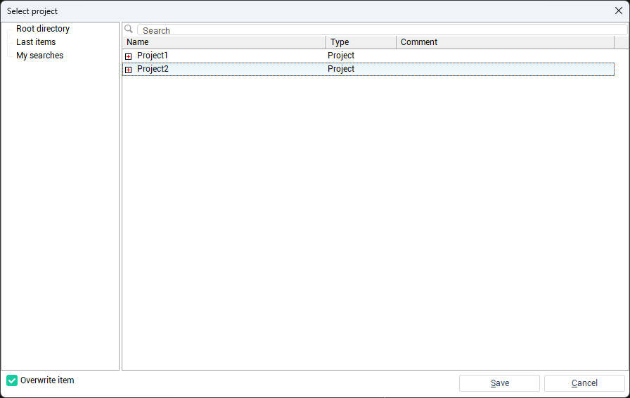Click the Type column header
Viewport: 630px width, 398px height.
coord(361,42)
